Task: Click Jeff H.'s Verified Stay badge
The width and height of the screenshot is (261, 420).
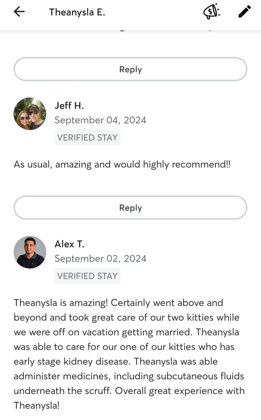Action: click(87, 137)
